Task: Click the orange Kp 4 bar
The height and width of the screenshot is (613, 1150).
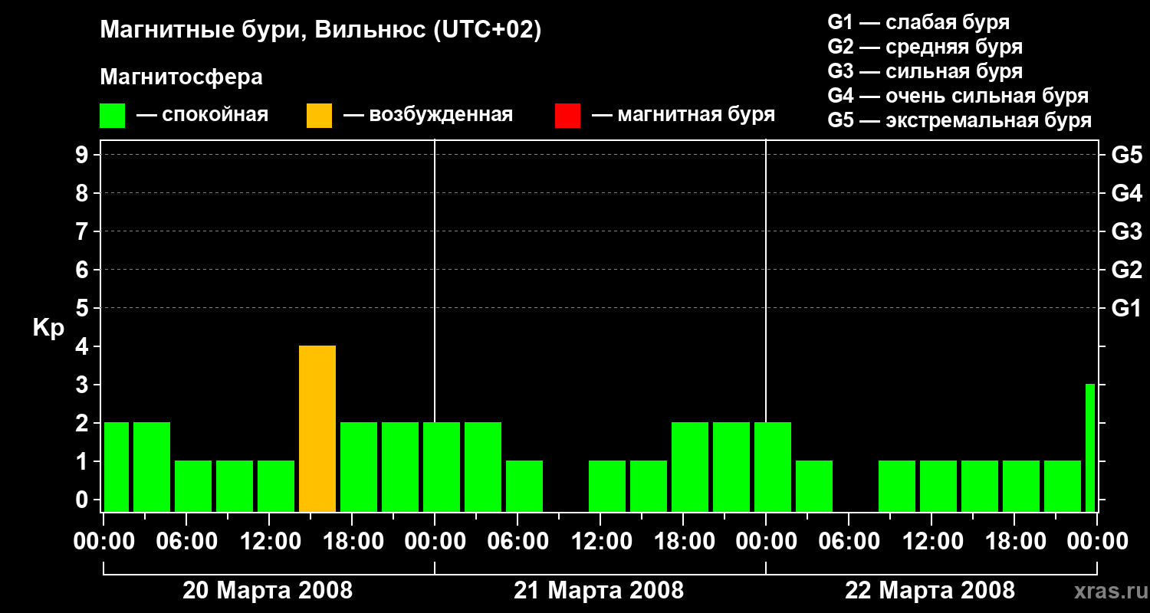Action: tap(317, 428)
